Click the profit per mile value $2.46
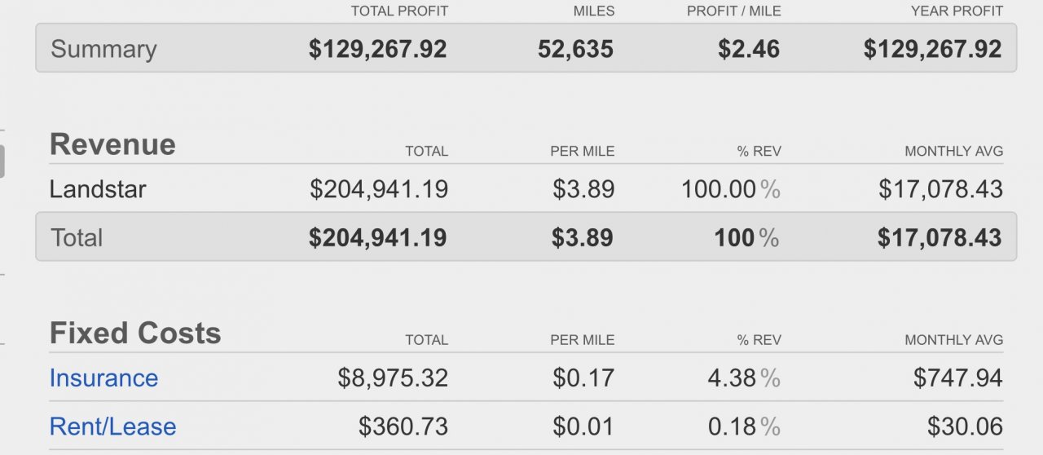1043x455 pixels. click(749, 49)
